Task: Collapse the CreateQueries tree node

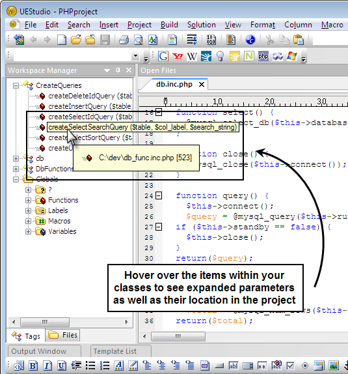Action: 16,85
